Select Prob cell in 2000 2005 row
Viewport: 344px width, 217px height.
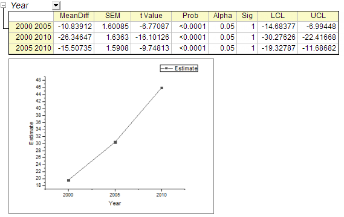pyautogui.click(x=190, y=27)
